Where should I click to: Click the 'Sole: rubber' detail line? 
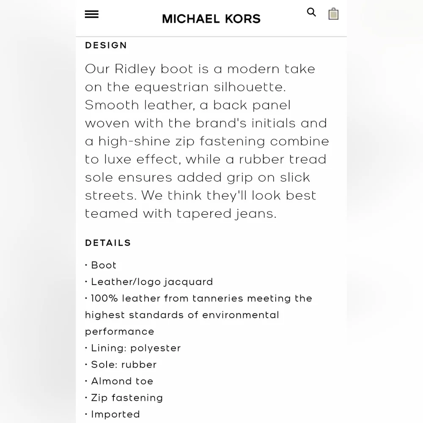tap(121, 365)
